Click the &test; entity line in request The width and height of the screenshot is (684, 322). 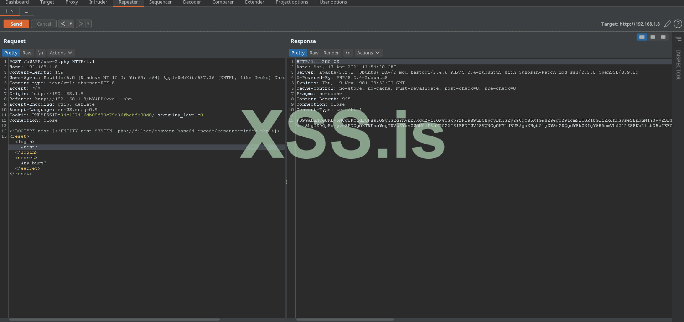click(29, 147)
